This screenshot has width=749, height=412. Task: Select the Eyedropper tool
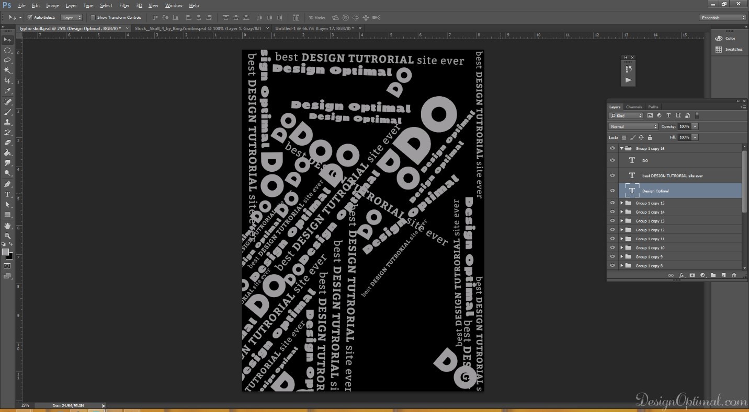[x=7, y=91]
